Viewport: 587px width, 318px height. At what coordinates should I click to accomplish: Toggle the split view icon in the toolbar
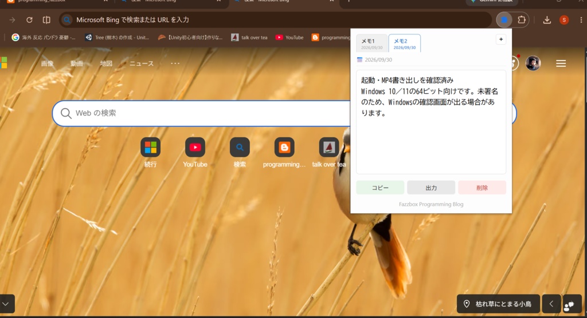[x=46, y=20]
